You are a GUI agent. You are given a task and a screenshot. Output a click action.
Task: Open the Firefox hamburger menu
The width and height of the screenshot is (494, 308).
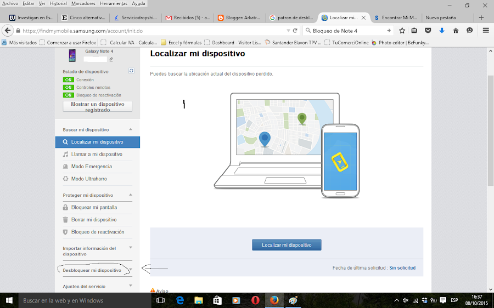(x=486, y=31)
